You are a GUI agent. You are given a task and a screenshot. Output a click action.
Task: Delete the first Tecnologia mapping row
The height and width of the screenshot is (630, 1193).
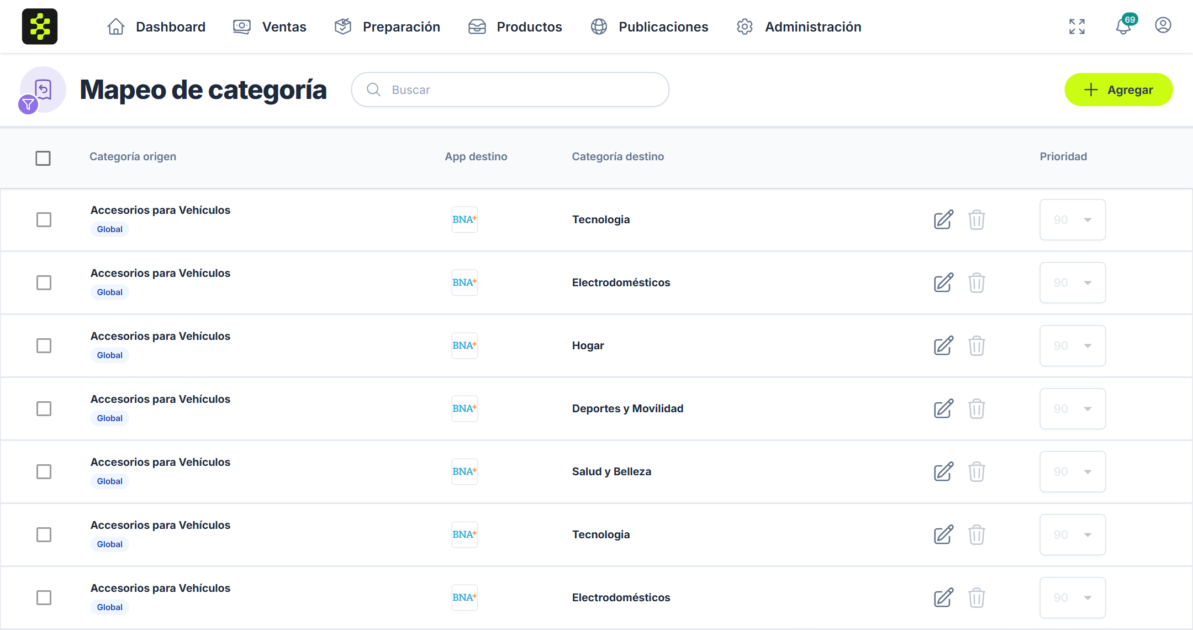click(976, 219)
